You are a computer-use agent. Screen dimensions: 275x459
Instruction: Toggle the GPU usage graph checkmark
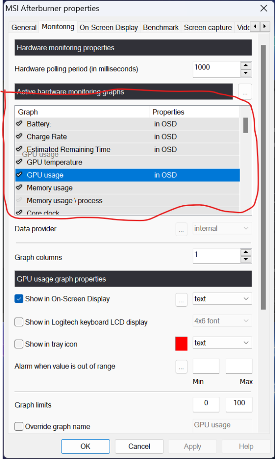[19, 175]
